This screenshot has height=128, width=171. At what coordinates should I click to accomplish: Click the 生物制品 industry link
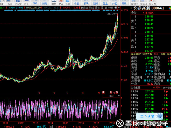pyautogui.click(x=136, y=87)
